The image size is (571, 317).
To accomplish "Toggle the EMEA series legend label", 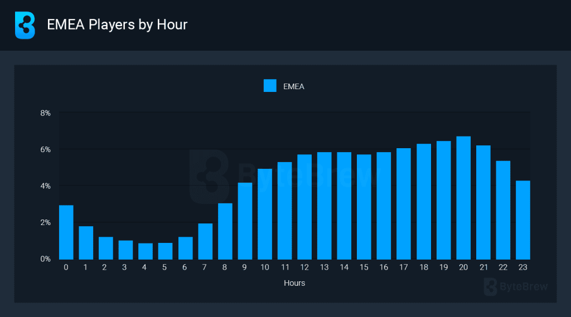I will tap(293, 86).
